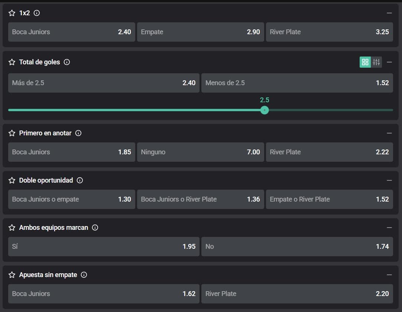Click the goals total slider handle
402x312 pixels.
click(265, 110)
